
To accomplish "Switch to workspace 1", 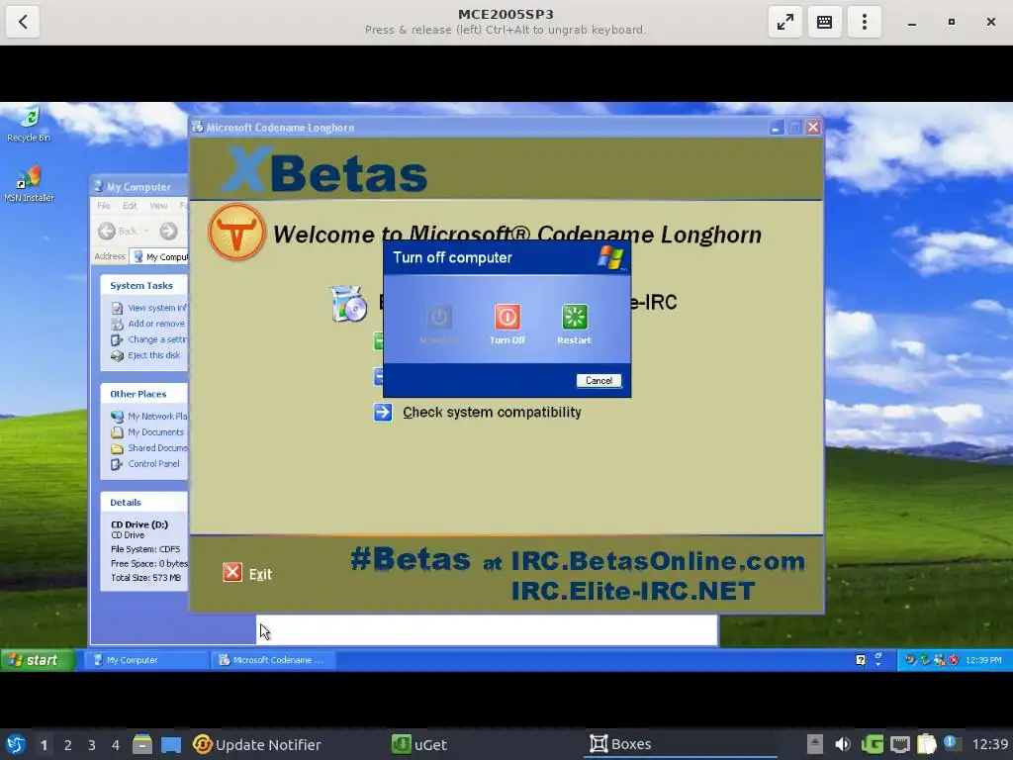I will click(x=44, y=745).
